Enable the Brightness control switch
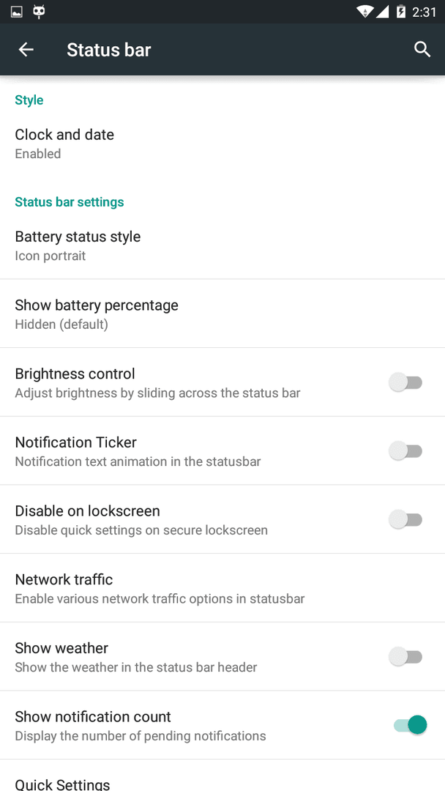The image size is (445, 791). pyautogui.click(x=405, y=382)
